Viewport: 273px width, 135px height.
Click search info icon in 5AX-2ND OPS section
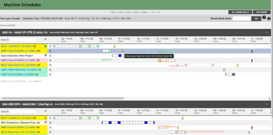click(45, 111)
